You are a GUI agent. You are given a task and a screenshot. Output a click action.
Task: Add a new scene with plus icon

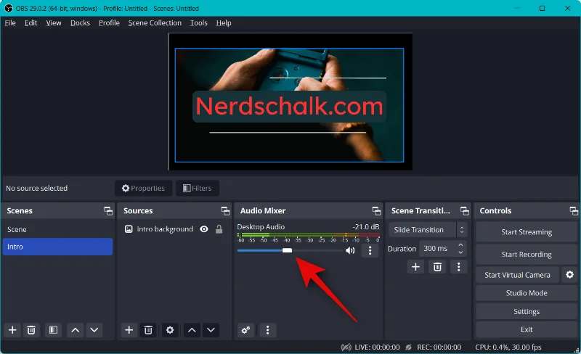click(12, 330)
